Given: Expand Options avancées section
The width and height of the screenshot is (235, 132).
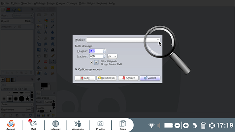Looking at the screenshot, I should [x=89, y=69].
